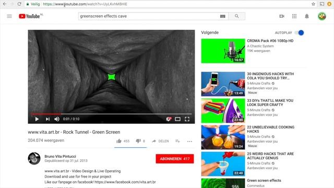Viewport: 334px width, 188px height.
Task: Reload the browser page
Action: pyautogui.click(x=19, y=4)
